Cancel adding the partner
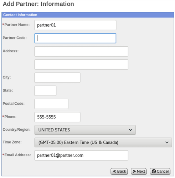175x178 pixels. coord(160,171)
